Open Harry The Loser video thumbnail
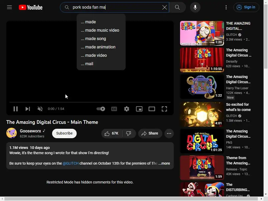 tap(202, 86)
